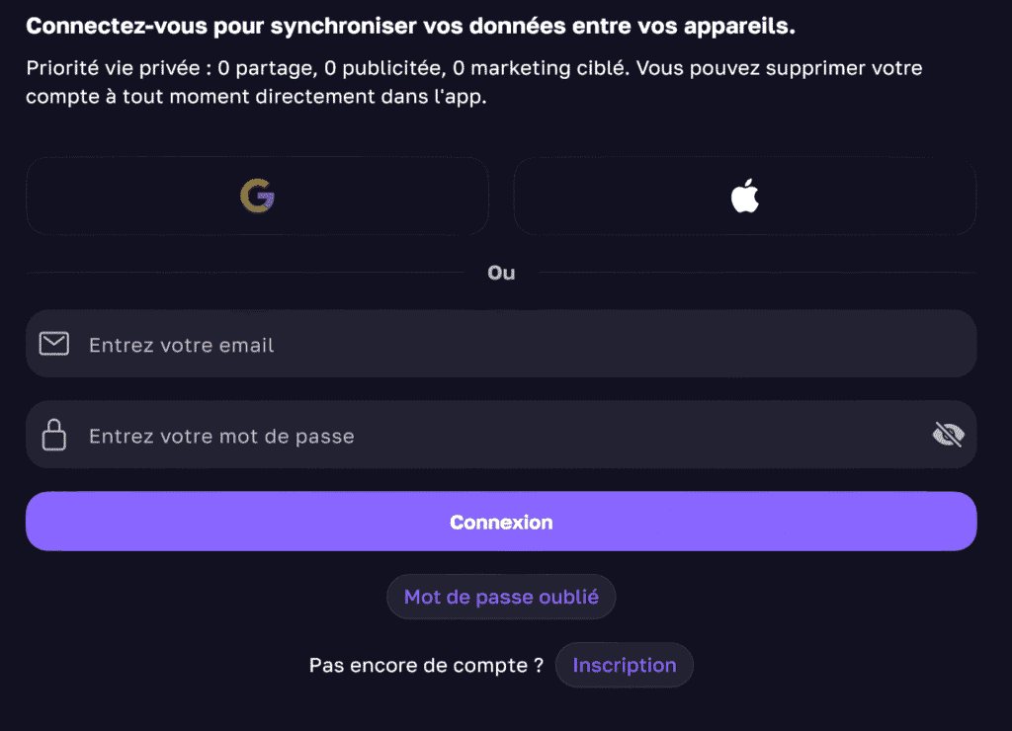The height and width of the screenshot is (731, 1012).
Task: Sign in with the Apple logo
Action: [744, 197]
